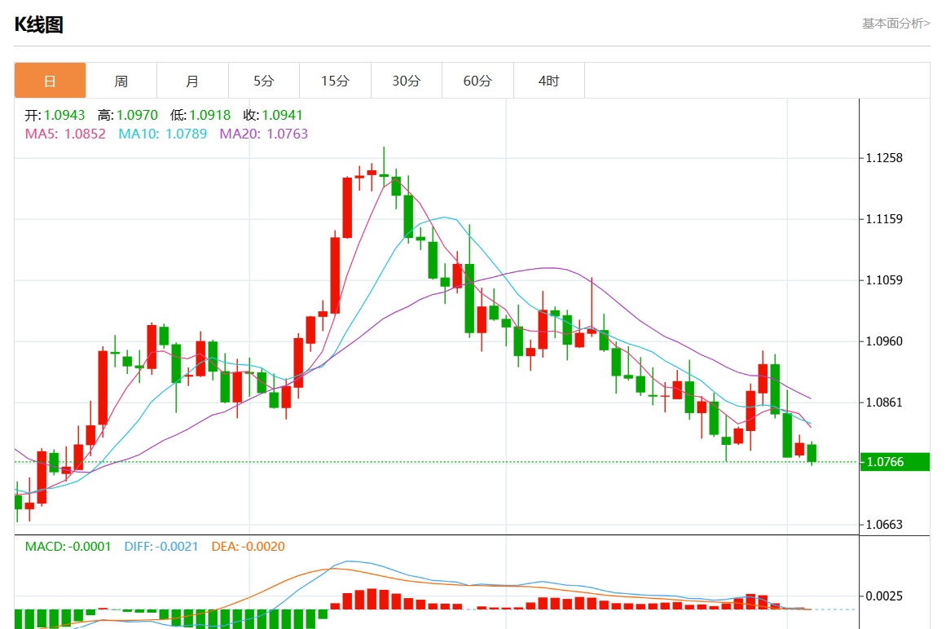Click the 开: 1.0943 open value
946x629 pixels.
coord(55,115)
